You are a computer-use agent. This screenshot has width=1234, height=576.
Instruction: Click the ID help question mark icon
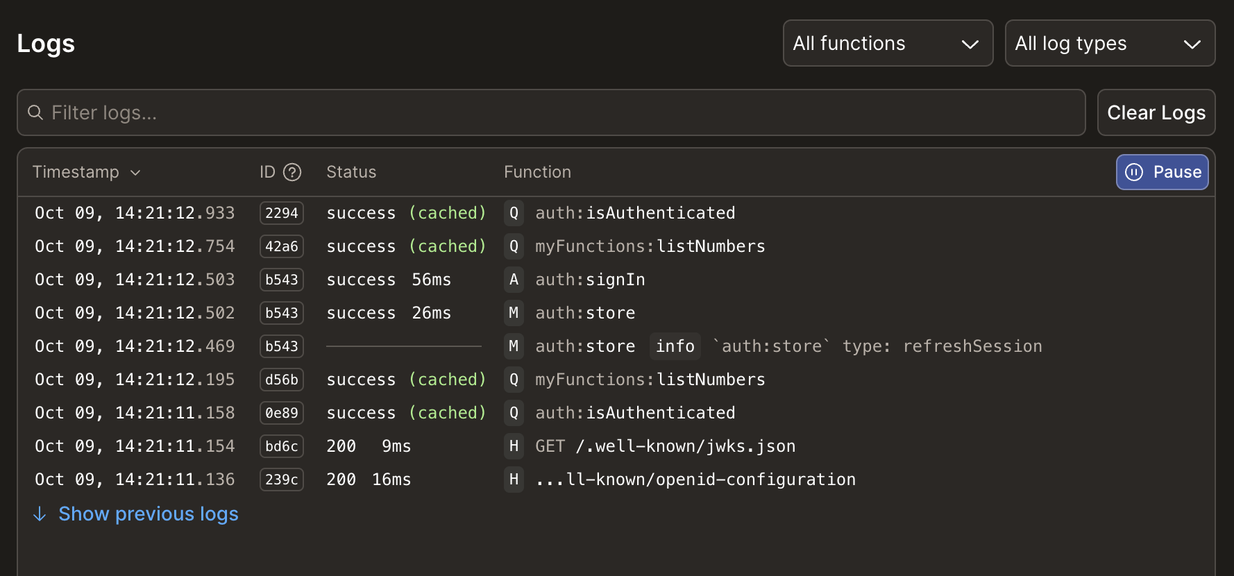tap(292, 172)
